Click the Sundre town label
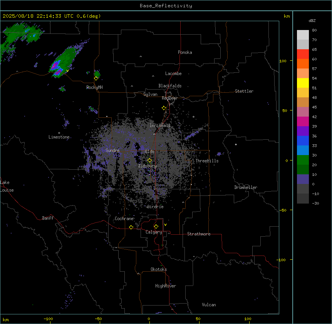This screenshot has width=332, height=324. point(112,150)
